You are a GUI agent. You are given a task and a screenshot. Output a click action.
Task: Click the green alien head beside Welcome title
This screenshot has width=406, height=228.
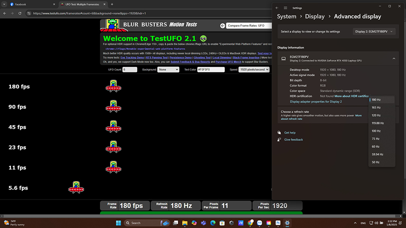[x=203, y=38]
